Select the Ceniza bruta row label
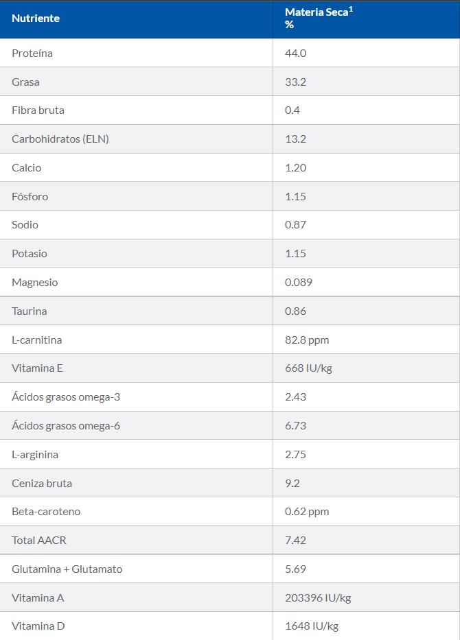 pos(42,484)
